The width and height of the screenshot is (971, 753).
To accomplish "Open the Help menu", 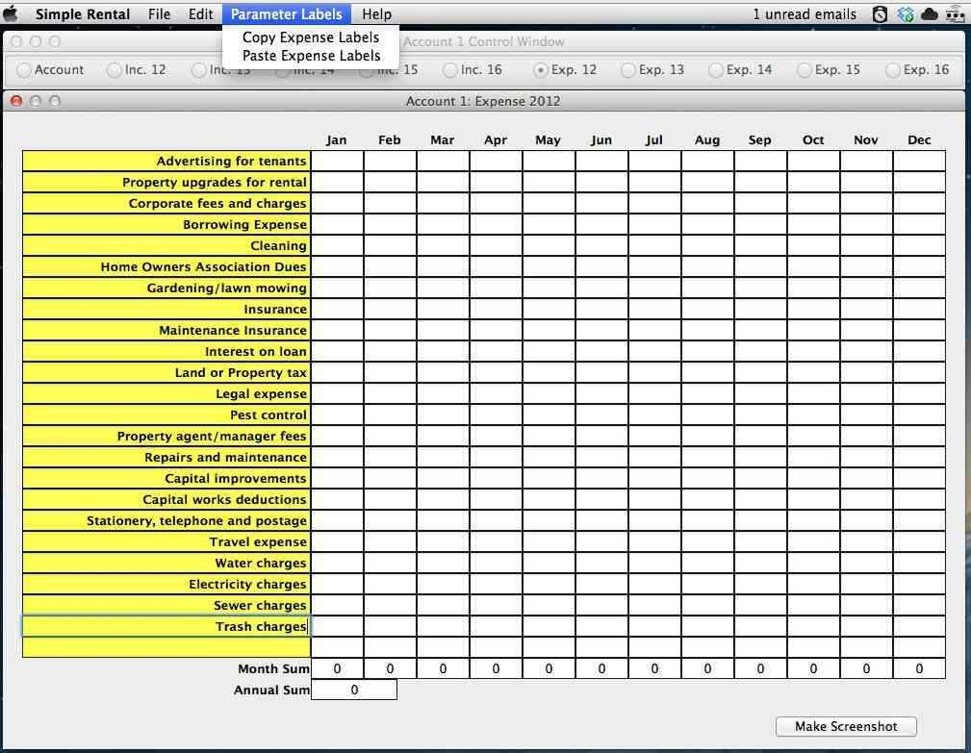I will 376,13.
